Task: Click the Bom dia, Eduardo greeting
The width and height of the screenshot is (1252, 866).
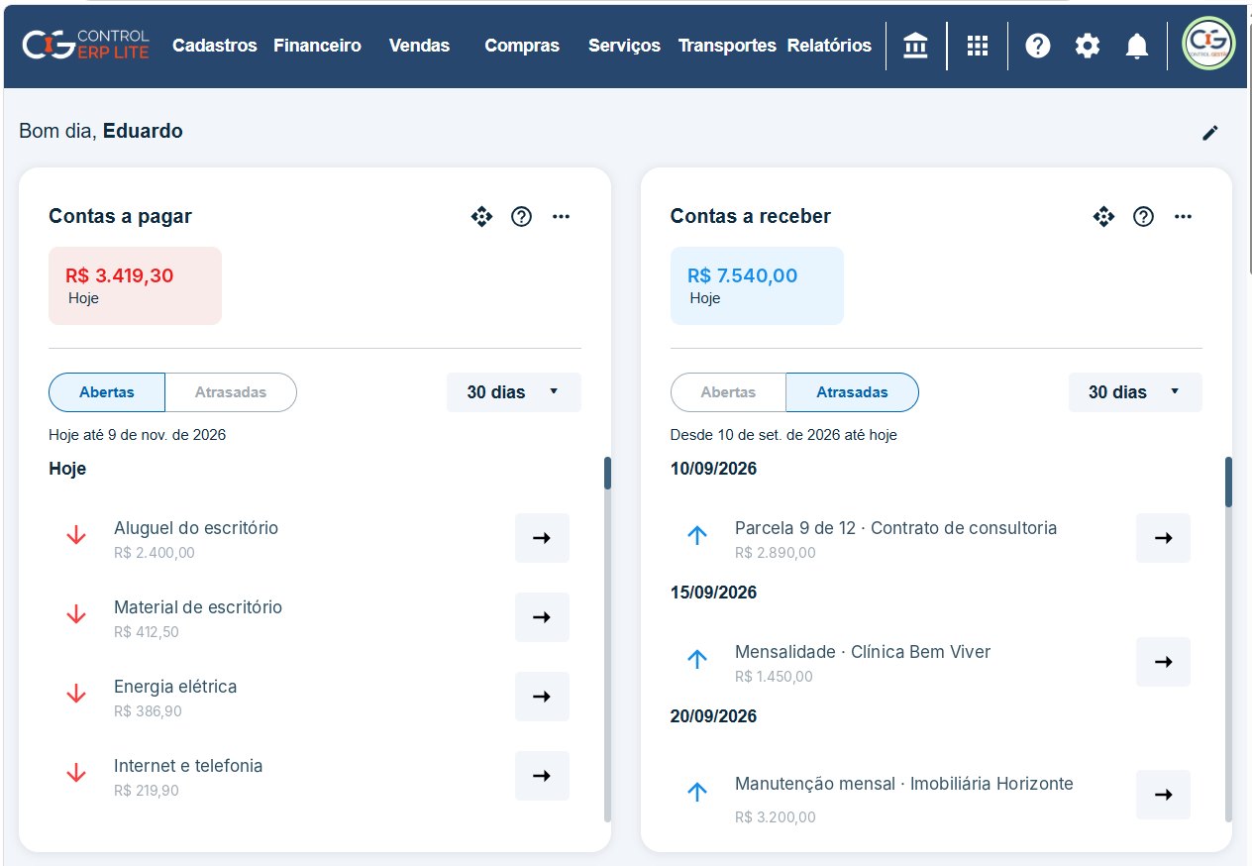Action: point(101,131)
